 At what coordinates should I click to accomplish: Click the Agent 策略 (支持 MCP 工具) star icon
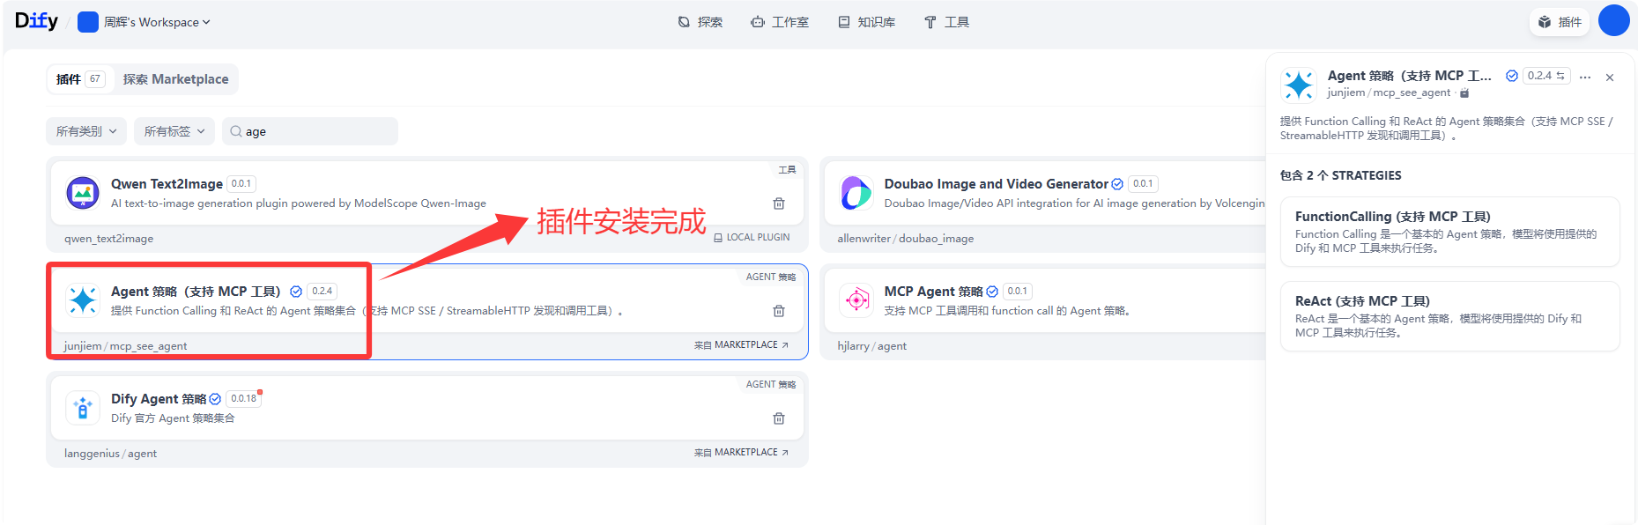point(83,299)
